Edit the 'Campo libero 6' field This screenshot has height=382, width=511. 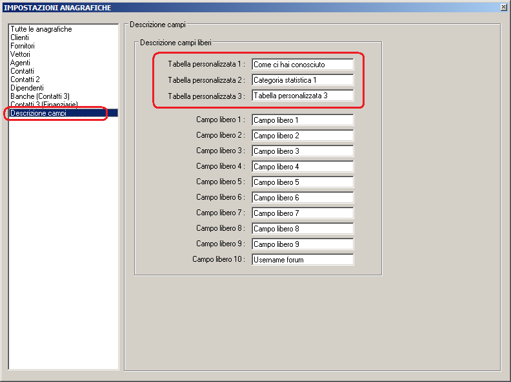tap(303, 198)
